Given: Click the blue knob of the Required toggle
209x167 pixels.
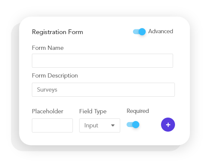Looking at the screenshot, I should (136, 125).
